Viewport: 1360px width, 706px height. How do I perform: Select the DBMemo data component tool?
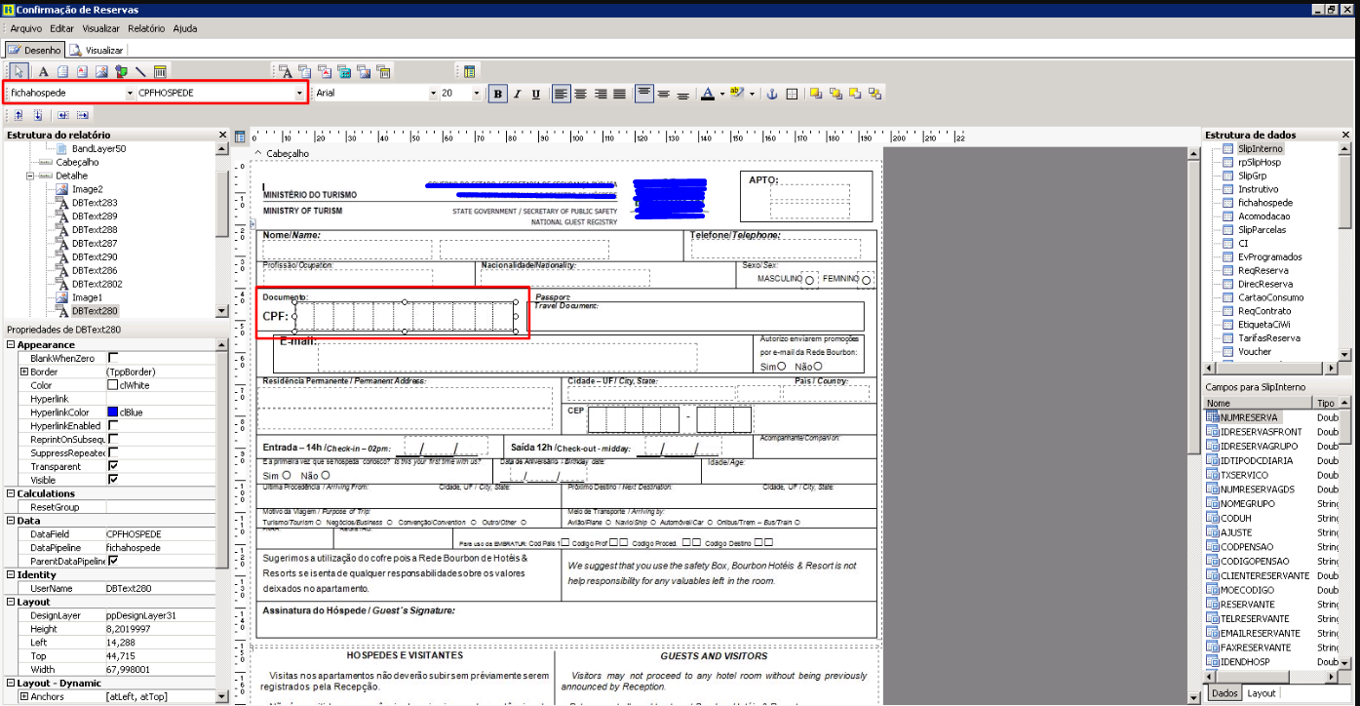click(x=305, y=71)
